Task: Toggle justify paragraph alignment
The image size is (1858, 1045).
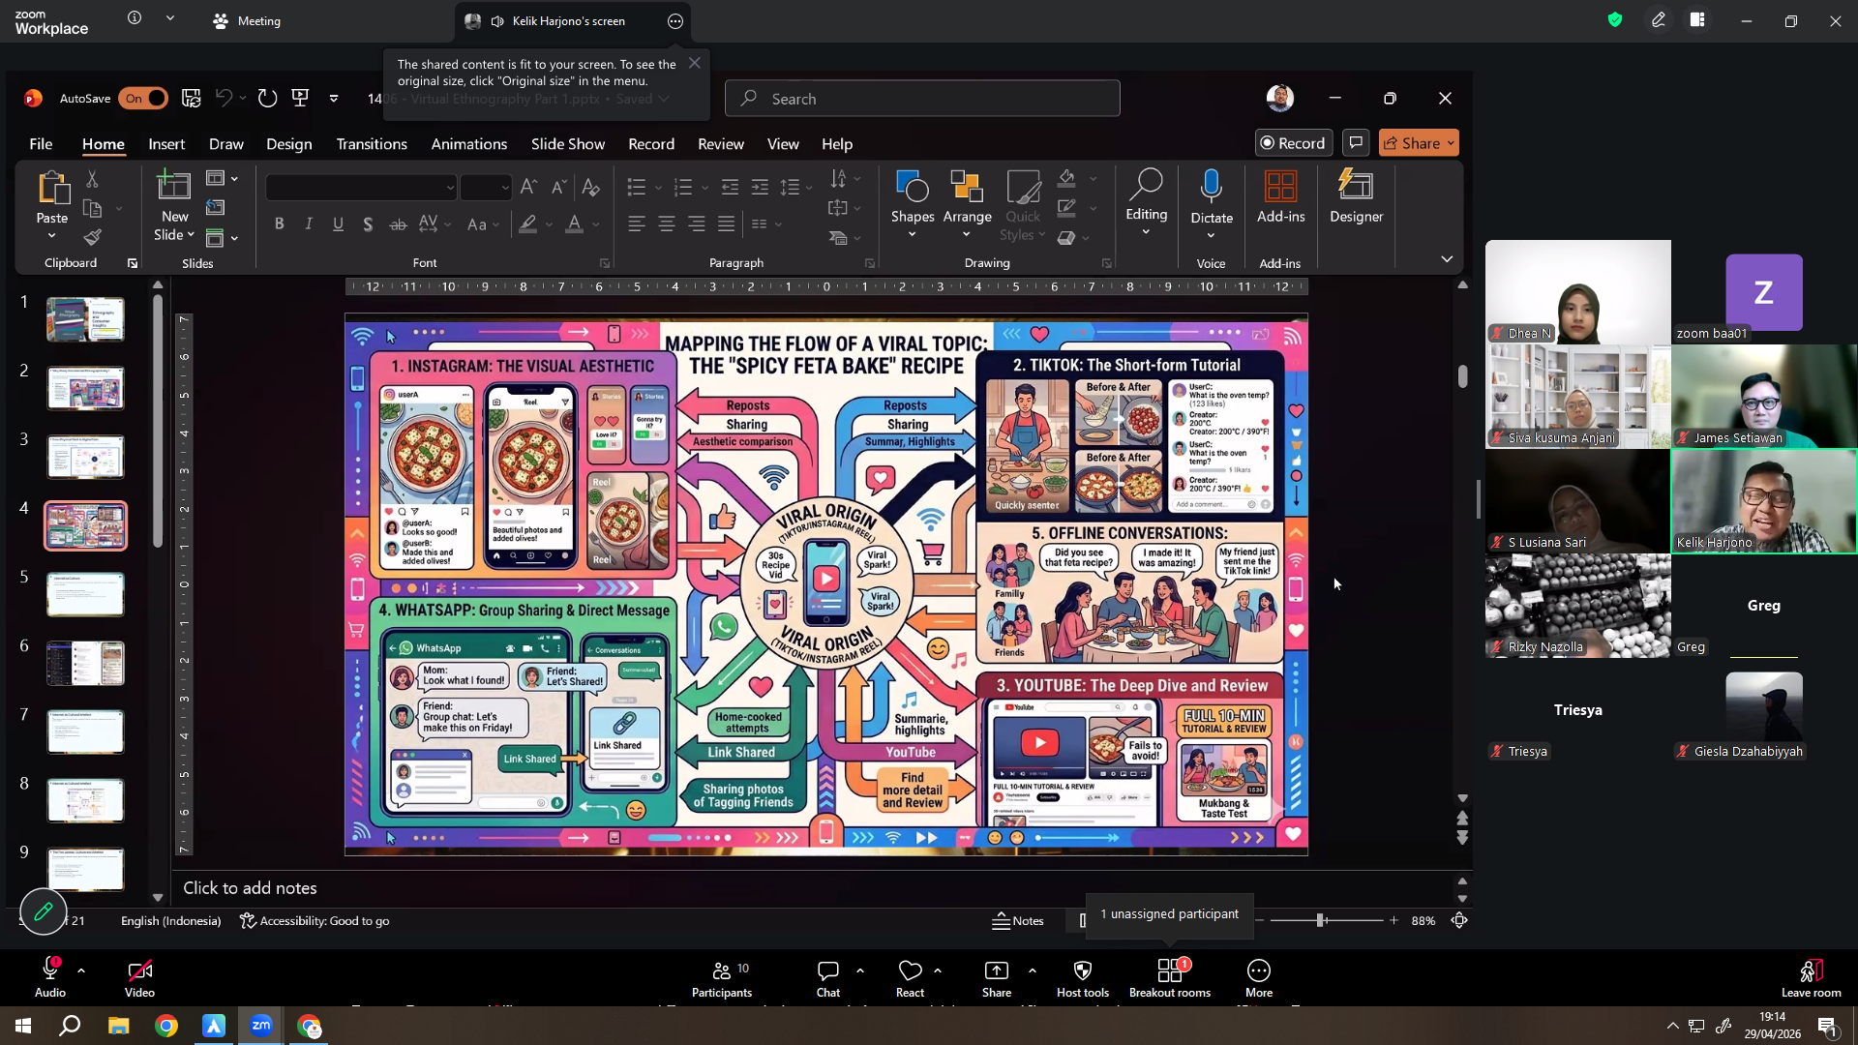Action: coord(727,224)
